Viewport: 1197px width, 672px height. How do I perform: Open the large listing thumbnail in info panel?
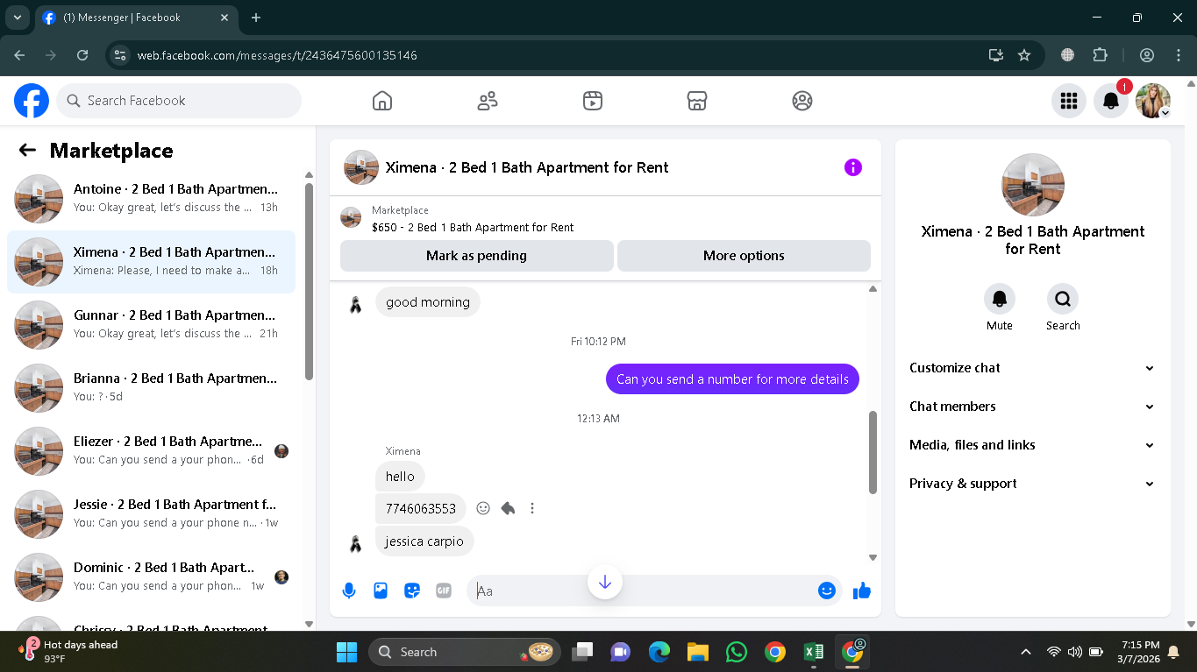point(1033,185)
